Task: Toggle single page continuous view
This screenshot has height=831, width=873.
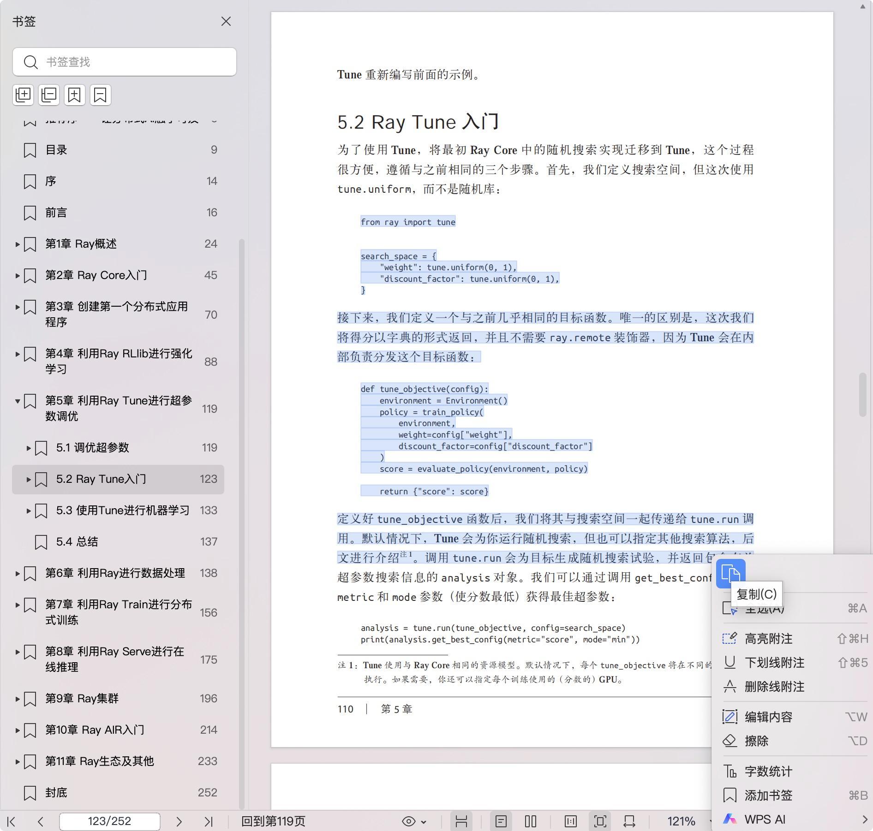Action: 501,821
